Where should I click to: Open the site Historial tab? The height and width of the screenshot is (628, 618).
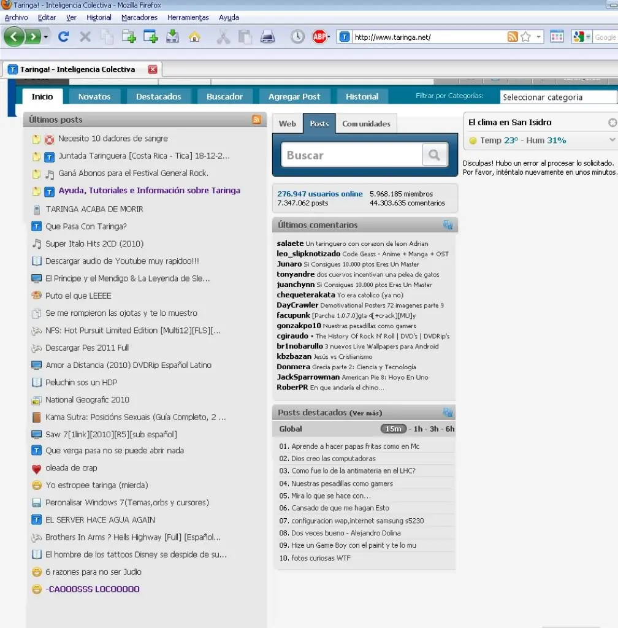(362, 96)
